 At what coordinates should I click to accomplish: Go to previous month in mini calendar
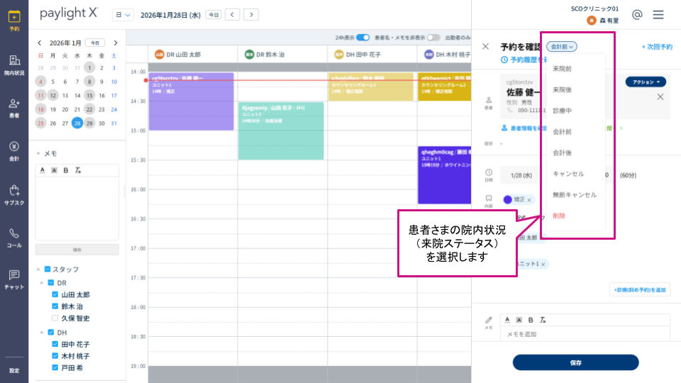tap(40, 43)
